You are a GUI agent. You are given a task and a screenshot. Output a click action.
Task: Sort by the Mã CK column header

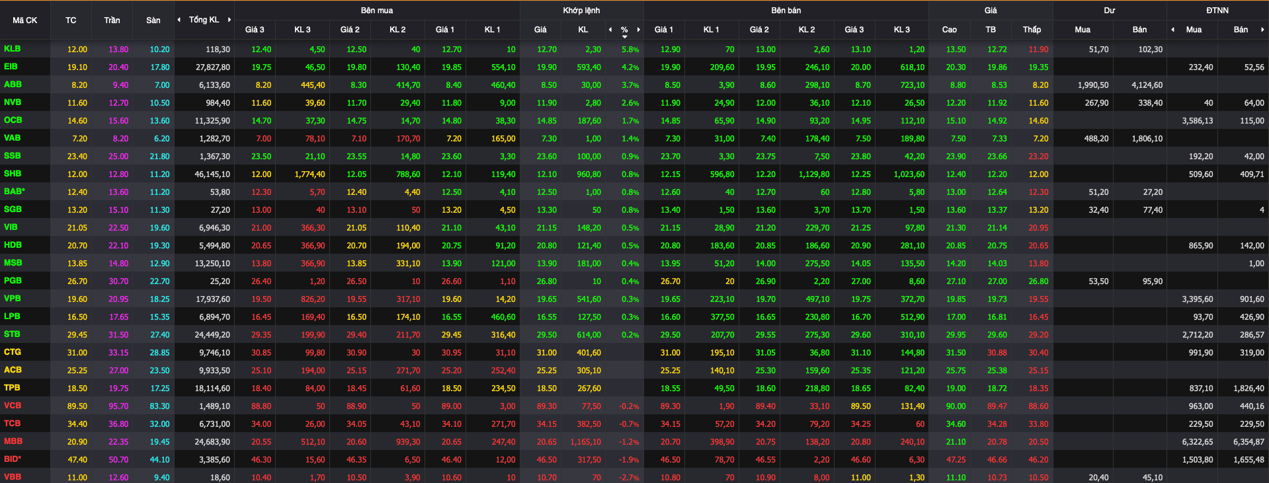point(25,20)
